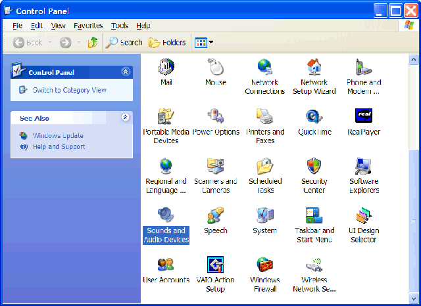Screen dimensions: 421x306
Task: Open UI Design Selector
Action: pos(364,225)
